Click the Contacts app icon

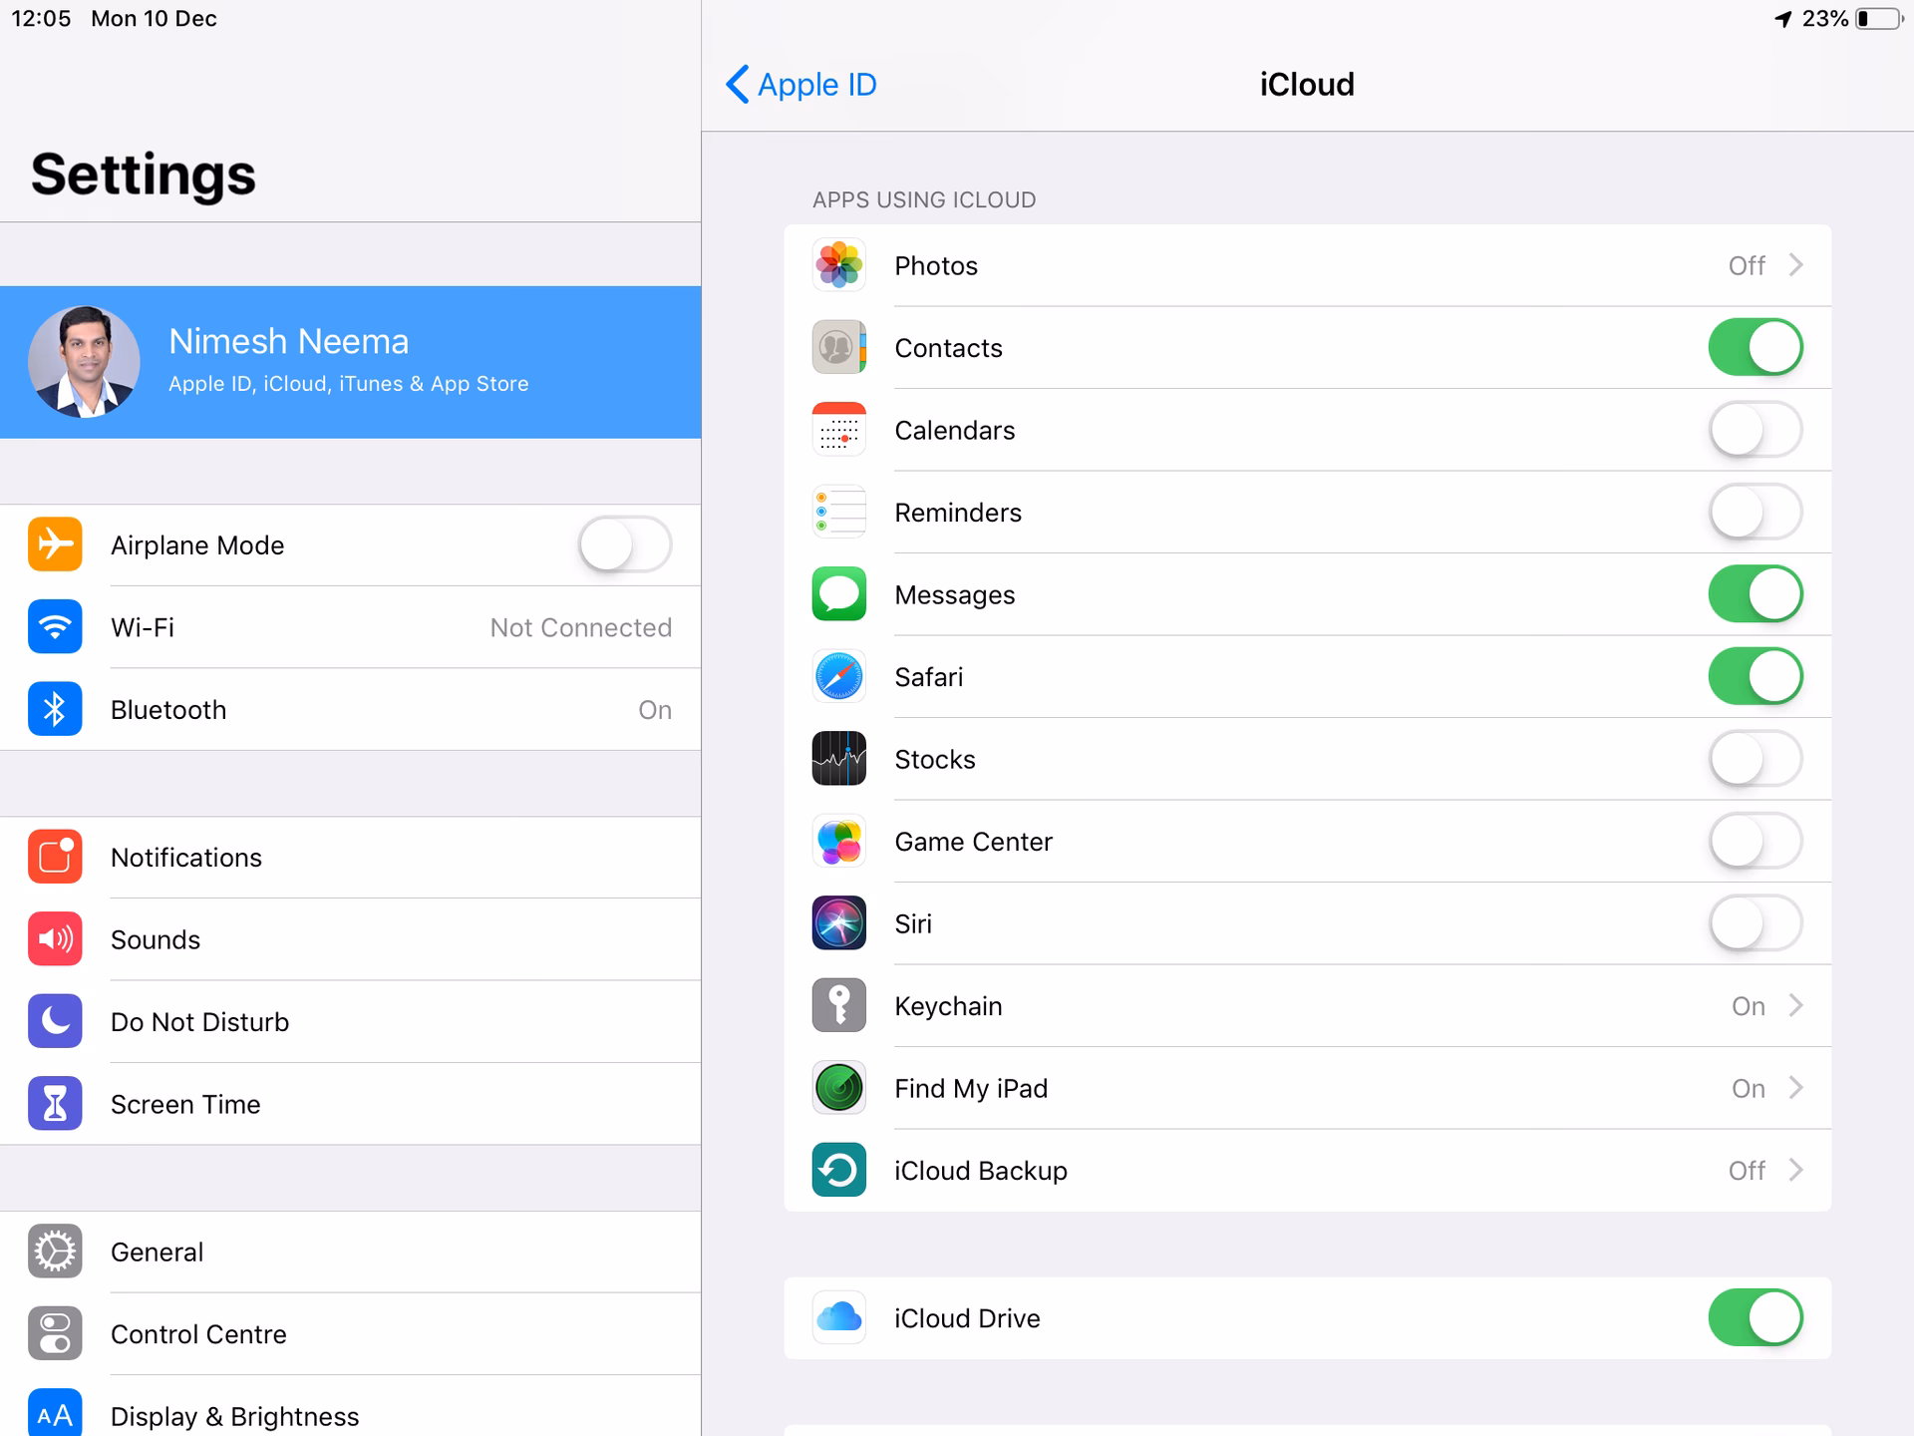pos(838,347)
